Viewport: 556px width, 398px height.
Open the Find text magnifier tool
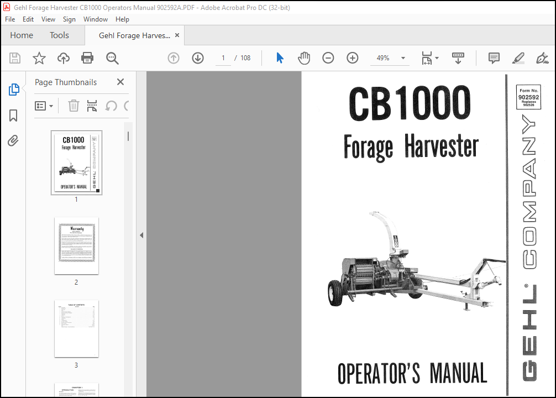(112, 58)
